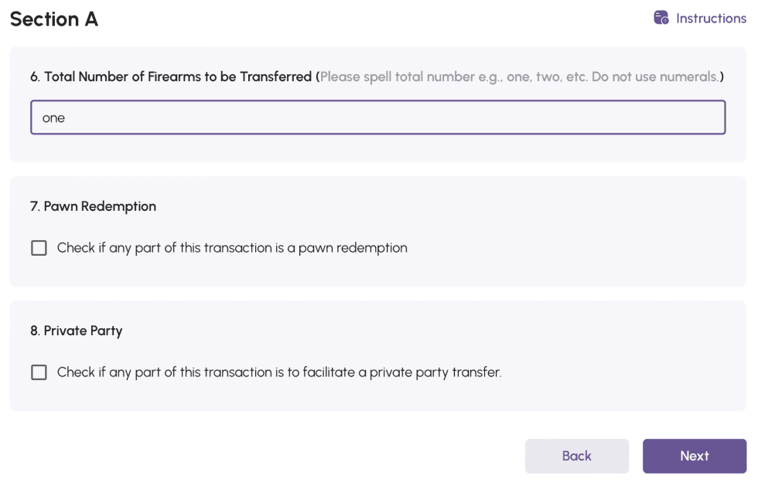
Task: Click the pawn redemption checkbox label text
Action: click(232, 248)
